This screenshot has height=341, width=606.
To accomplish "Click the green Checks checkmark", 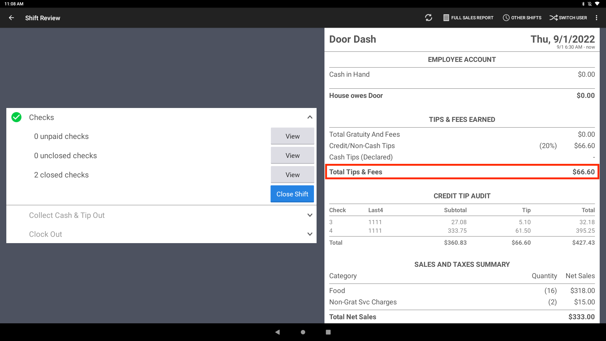I will point(16,117).
